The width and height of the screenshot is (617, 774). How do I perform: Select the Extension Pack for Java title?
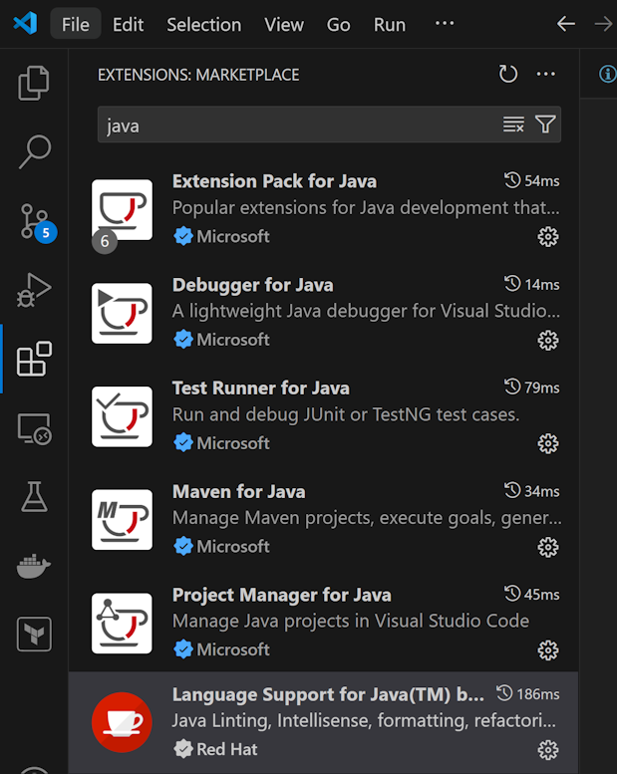tap(274, 181)
